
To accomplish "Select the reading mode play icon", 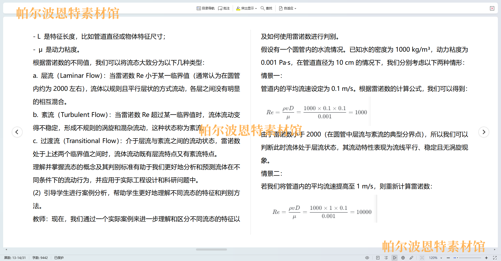I will click(395, 258).
